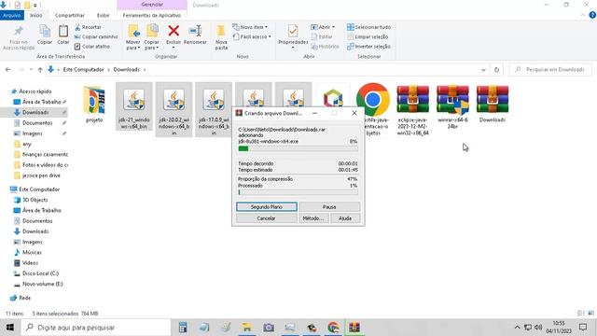Click Segundo Plano in WinRAR dialog

click(x=267, y=207)
